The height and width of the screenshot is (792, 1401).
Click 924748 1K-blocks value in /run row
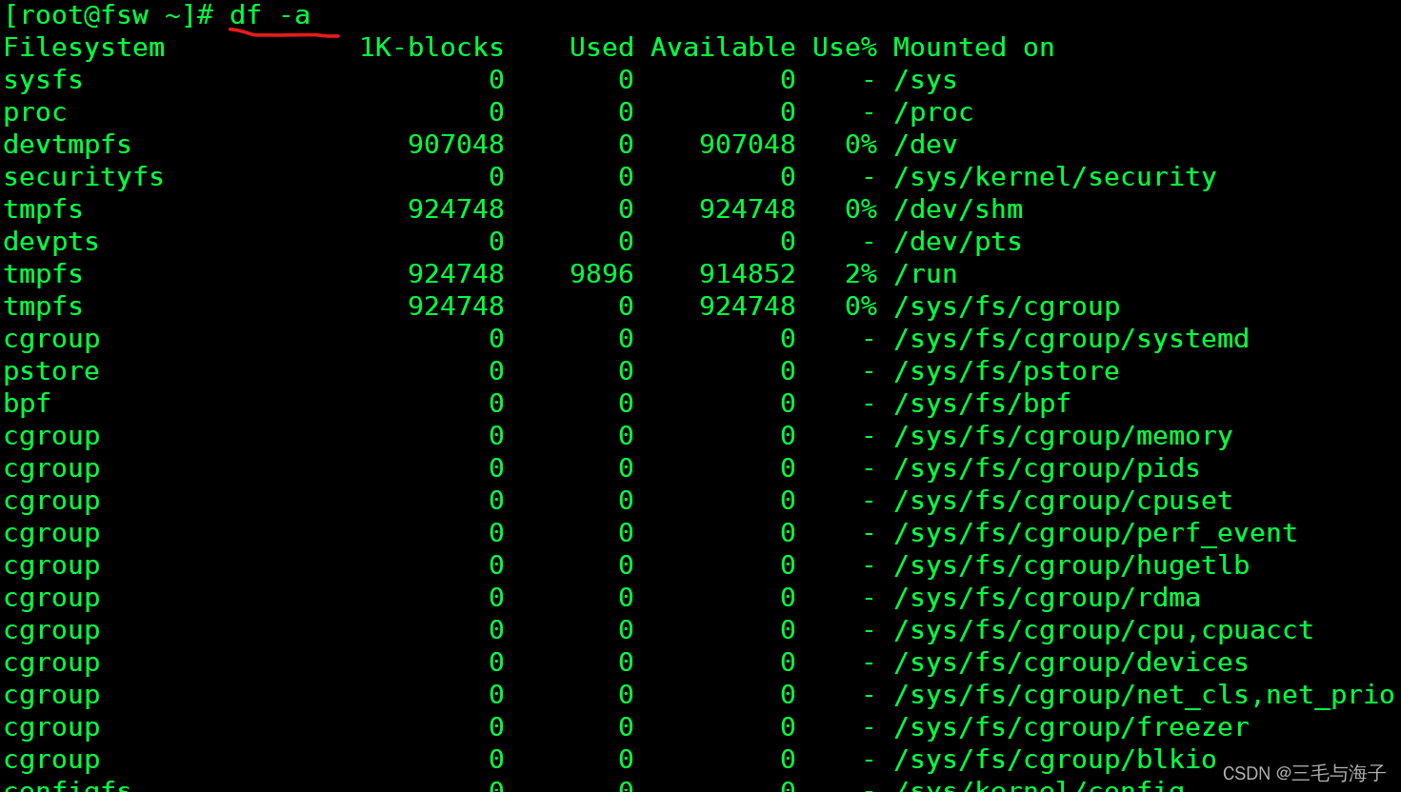[x=455, y=274]
